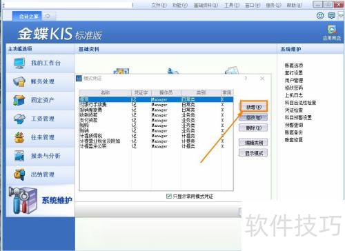Screen dimensions: 345x251
Task: Select the 计提所得税 row
Action: (x=156, y=136)
